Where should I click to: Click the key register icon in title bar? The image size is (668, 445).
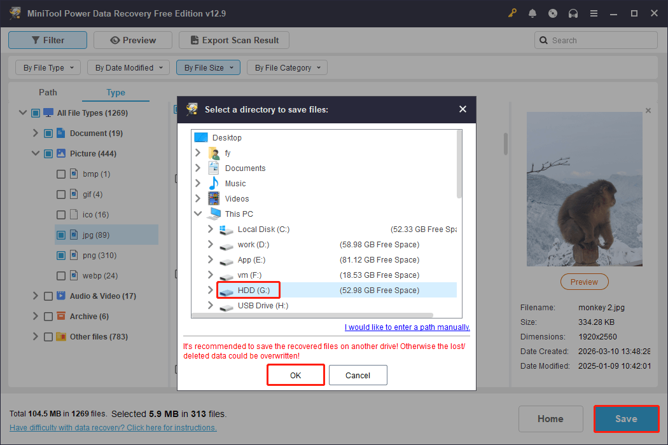point(512,13)
